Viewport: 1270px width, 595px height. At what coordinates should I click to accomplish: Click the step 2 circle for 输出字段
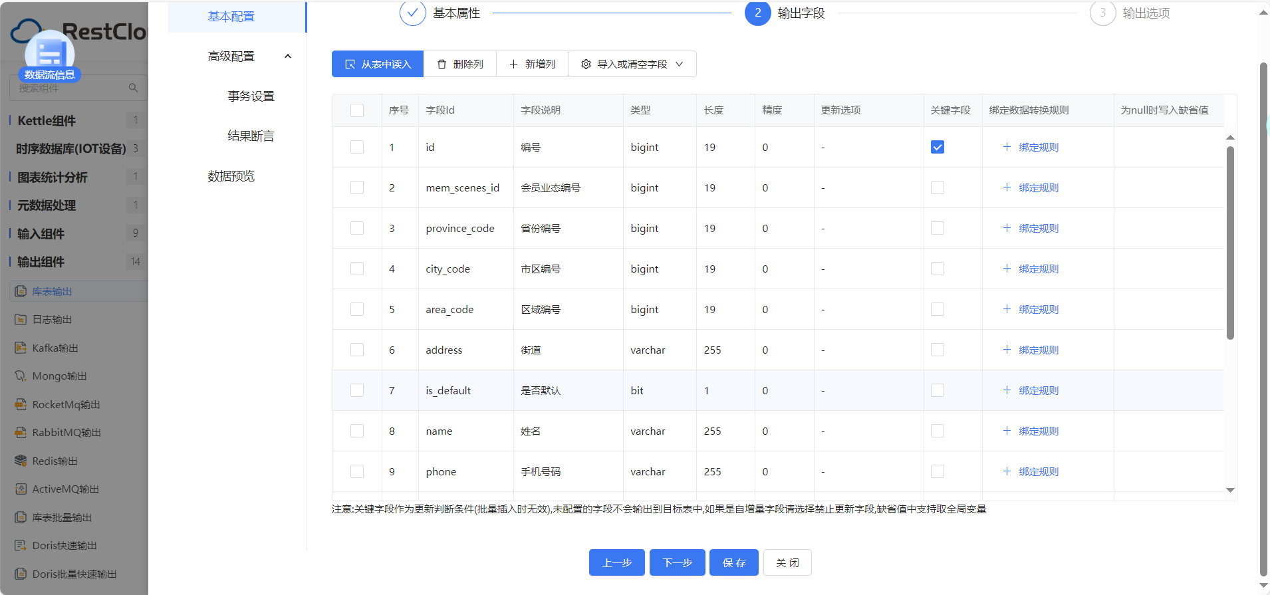point(757,13)
